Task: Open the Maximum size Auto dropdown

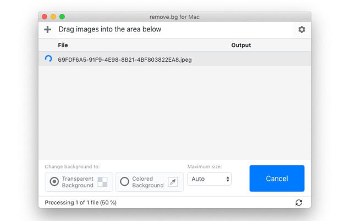Action: pos(210,179)
